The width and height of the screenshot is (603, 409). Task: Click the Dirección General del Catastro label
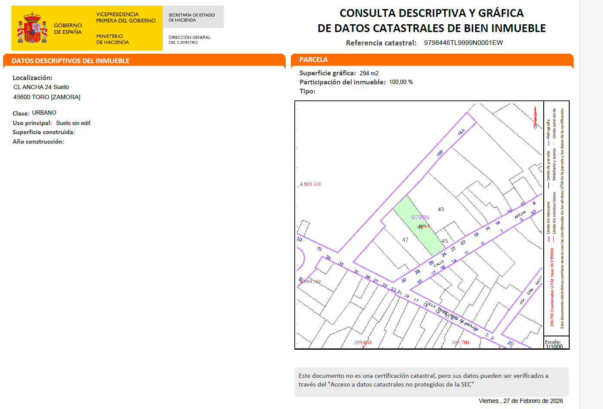pyautogui.click(x=190, y=40)
